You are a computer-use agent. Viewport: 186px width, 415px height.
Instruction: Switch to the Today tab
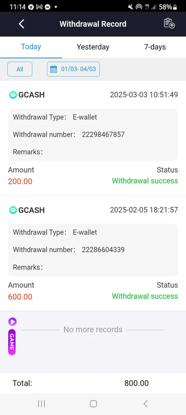click(31, 47)
